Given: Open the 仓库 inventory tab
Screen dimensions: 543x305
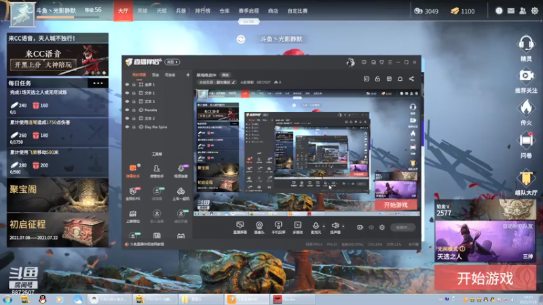Looking at the screenshot, I should pos(225,11).
